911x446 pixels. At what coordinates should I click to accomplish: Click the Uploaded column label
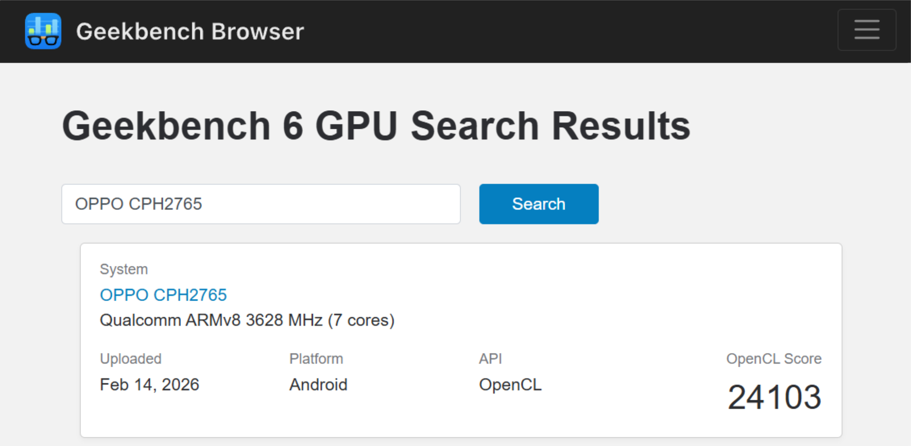coord(131,358)
